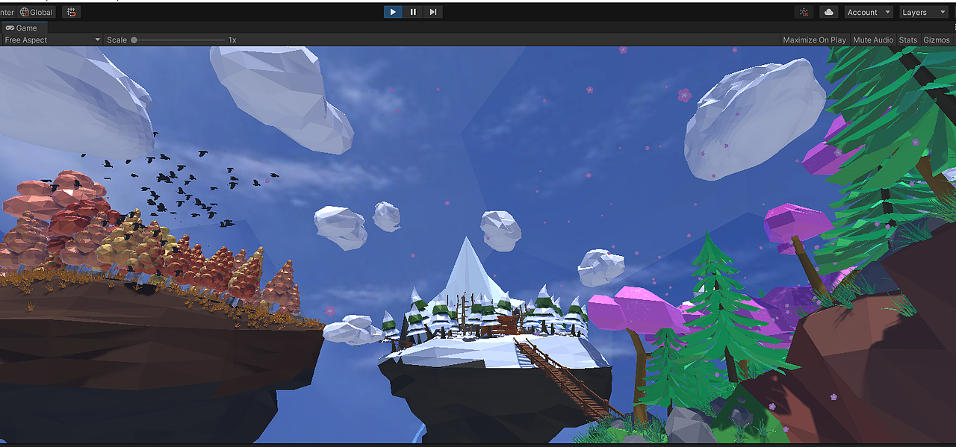Open the Layers dropdown

(923, 12)
